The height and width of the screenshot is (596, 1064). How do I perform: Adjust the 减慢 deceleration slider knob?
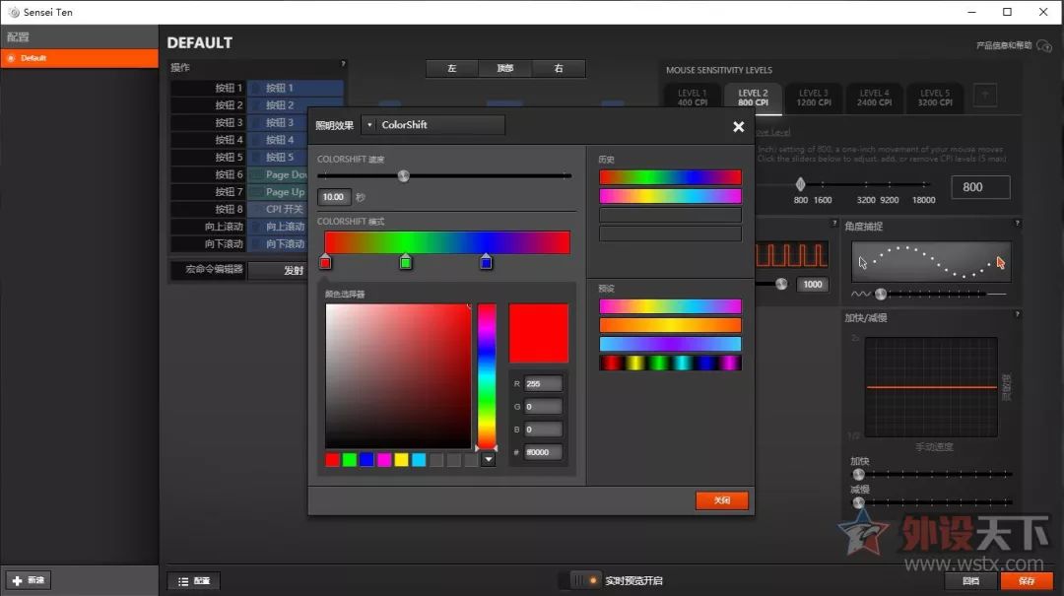click(x=858, y=502)
